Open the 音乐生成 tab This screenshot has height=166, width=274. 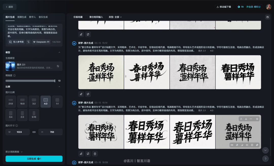(43, 17)
